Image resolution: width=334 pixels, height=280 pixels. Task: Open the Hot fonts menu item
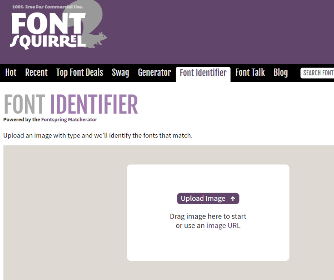pos(11,72)
